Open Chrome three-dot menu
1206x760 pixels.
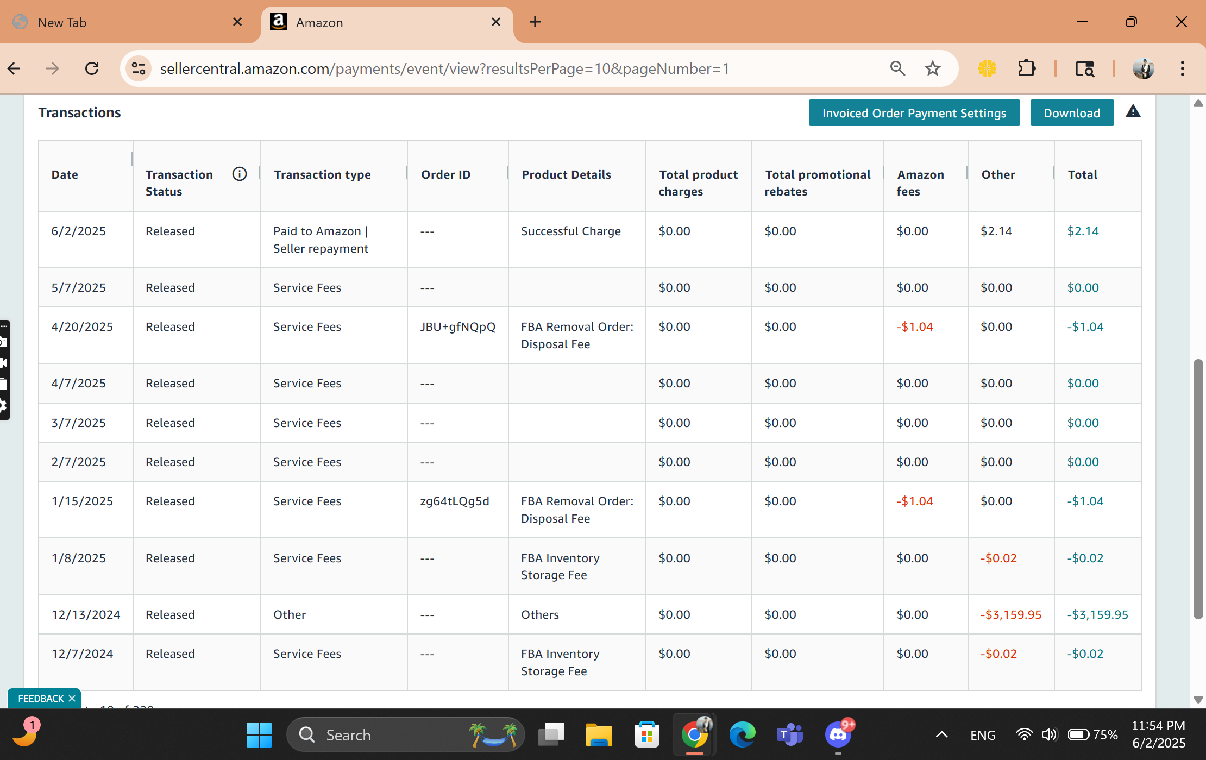click(x=1183, y=68)
